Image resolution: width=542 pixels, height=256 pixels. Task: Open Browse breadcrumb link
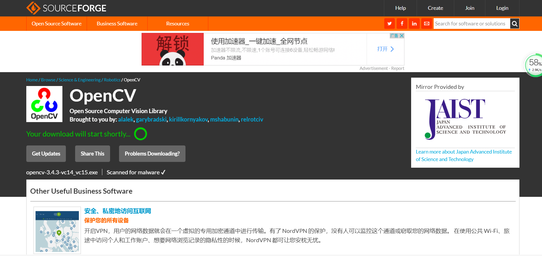click(x=48, y=80)
